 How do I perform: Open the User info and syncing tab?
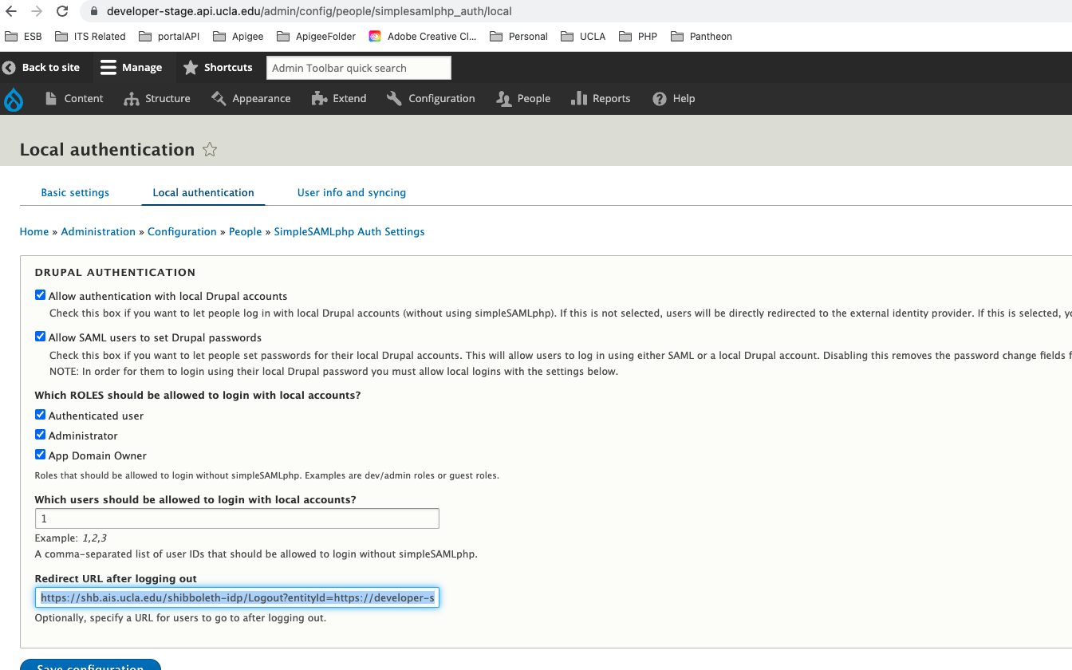point(351,192)
